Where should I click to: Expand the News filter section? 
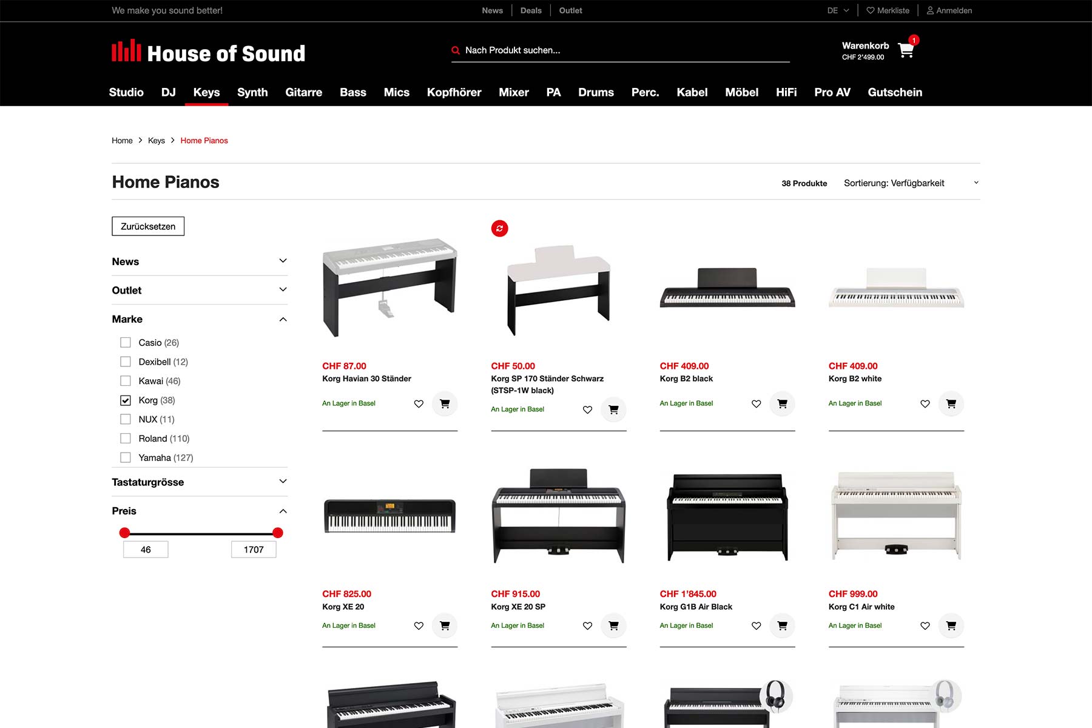pos(200,261)
